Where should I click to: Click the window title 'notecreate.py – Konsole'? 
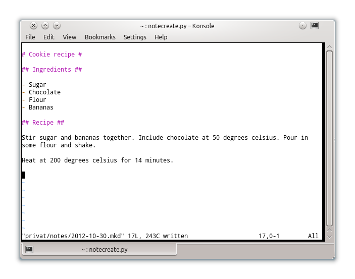pos(177,26)
